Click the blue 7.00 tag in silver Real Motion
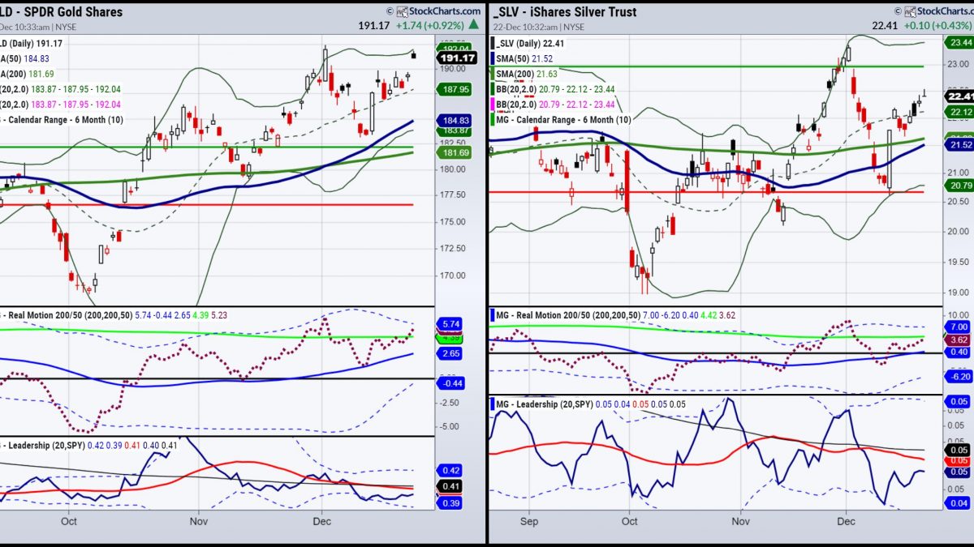974x547 pixels. [x=959, y=327]
